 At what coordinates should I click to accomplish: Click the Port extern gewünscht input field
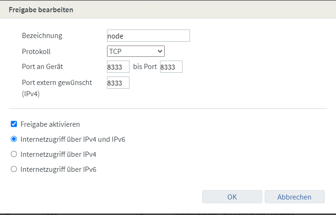click(118, 83)
